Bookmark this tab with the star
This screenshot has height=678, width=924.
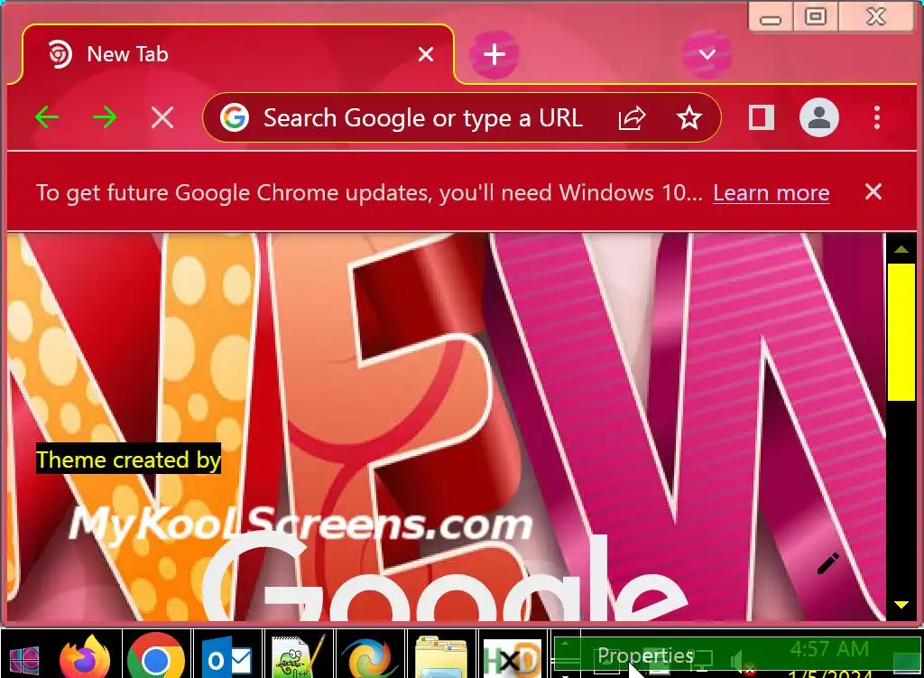688,117
